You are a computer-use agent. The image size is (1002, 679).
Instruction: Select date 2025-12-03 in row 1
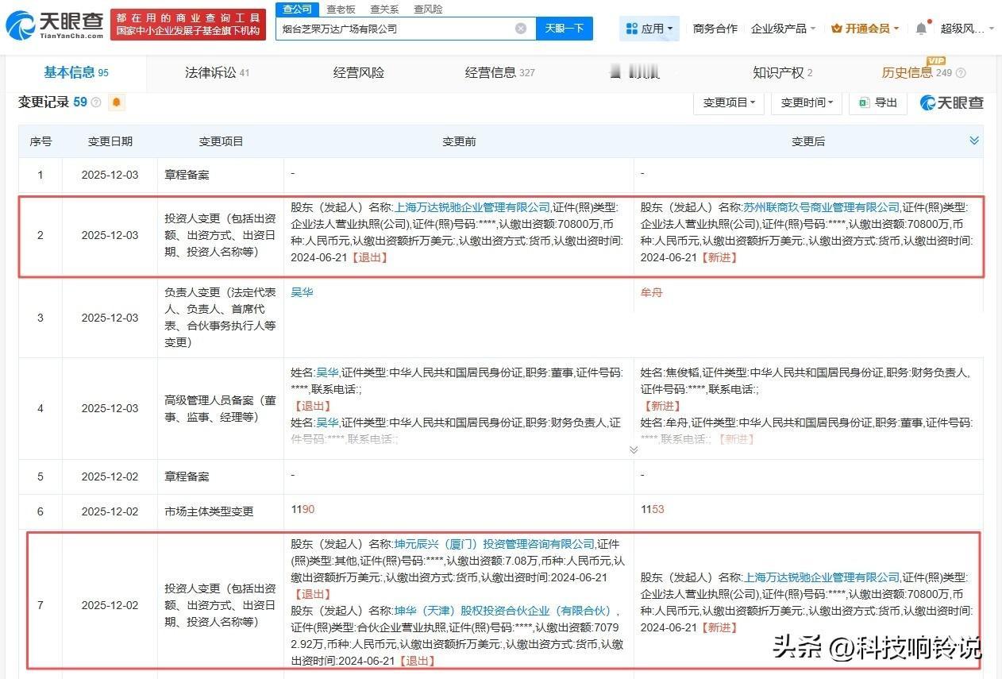[110, 175]
